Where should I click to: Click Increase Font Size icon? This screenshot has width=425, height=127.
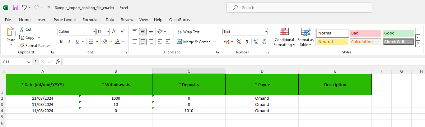[x=114, y=32]
